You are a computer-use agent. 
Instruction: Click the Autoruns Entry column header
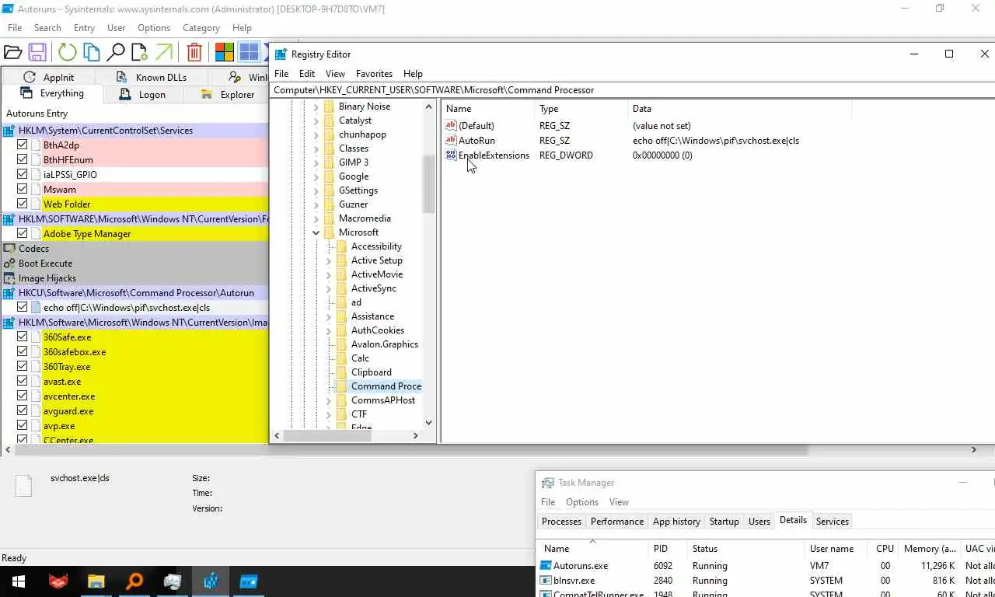coord(134,113)
